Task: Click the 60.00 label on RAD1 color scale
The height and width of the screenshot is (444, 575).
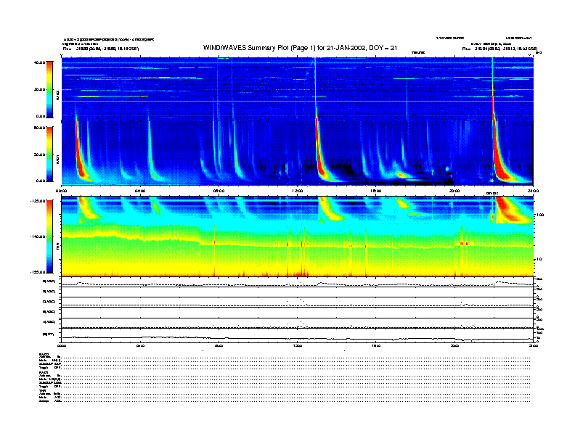Action: pos(39,128)
